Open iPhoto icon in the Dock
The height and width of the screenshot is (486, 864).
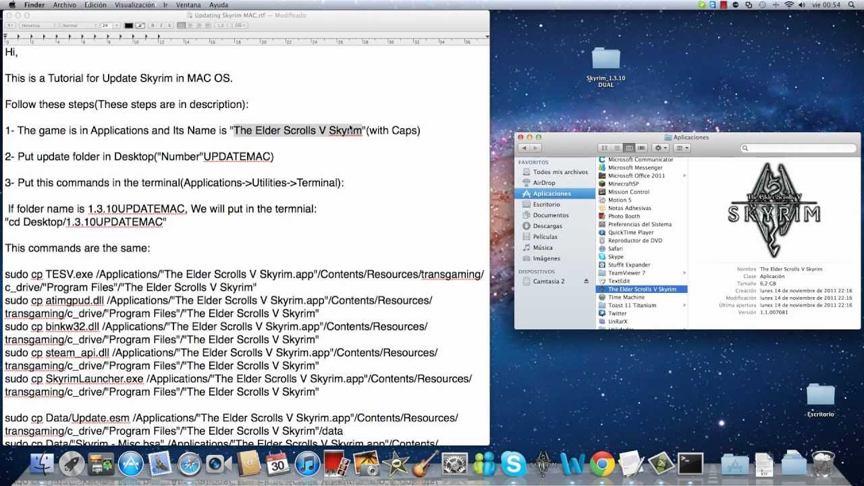pos(366,464)
